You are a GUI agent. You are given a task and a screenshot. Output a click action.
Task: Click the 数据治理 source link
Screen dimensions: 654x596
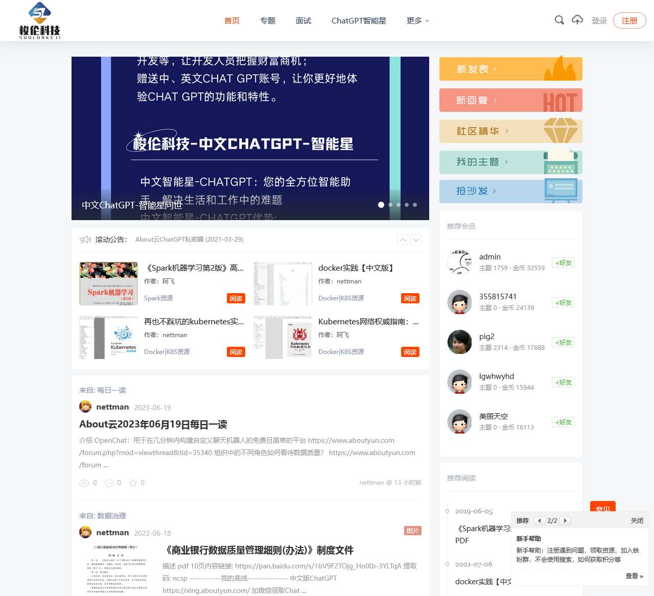(x=112, y=516)
